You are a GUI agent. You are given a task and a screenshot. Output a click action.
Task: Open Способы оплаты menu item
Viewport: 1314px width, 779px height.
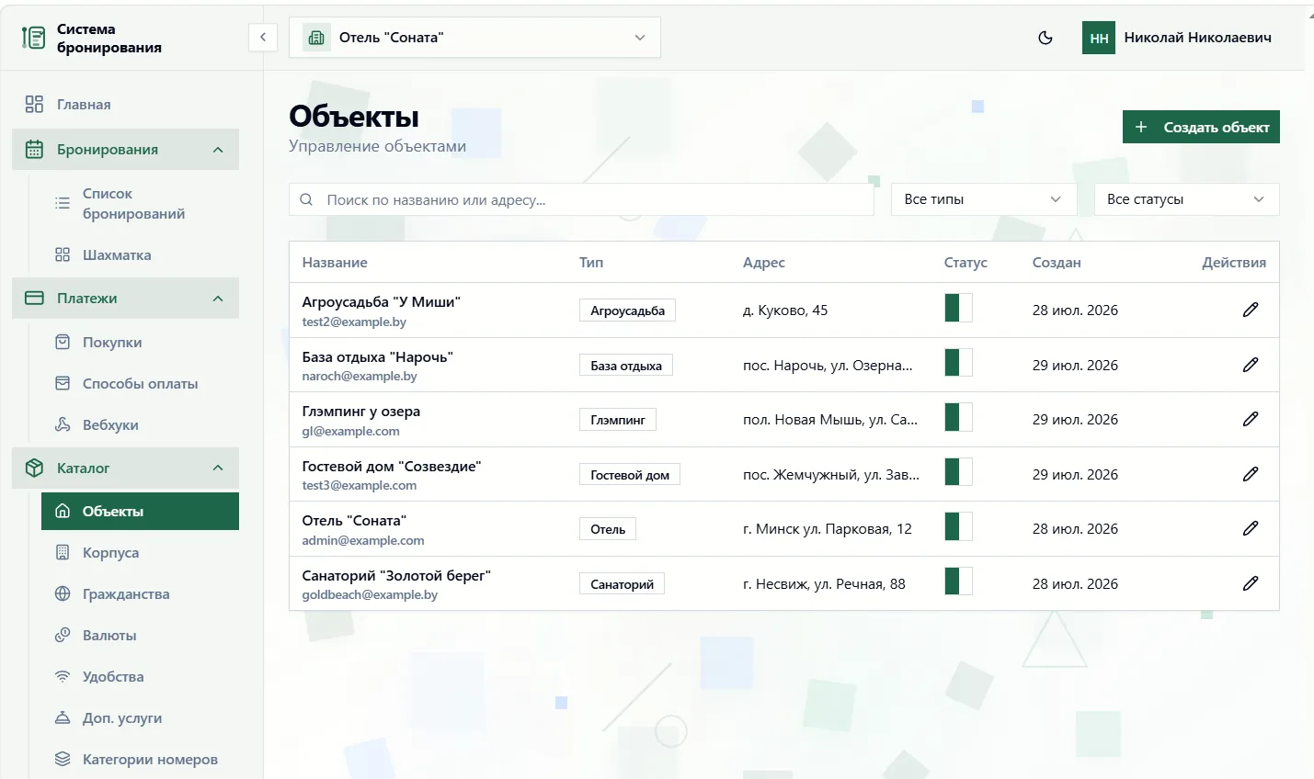(140, 384)
